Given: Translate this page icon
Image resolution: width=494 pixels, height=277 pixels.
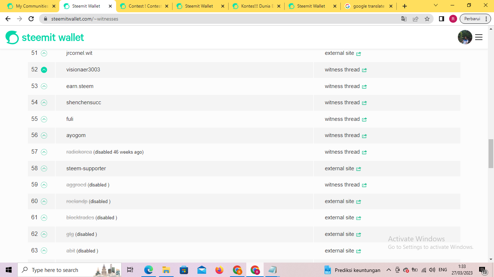Looking at the screenshot, I should 404,19.
